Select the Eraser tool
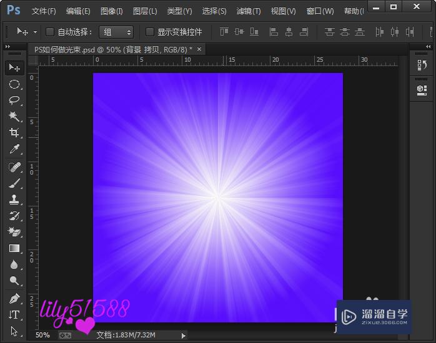436x343 pixels. point(14,232)
